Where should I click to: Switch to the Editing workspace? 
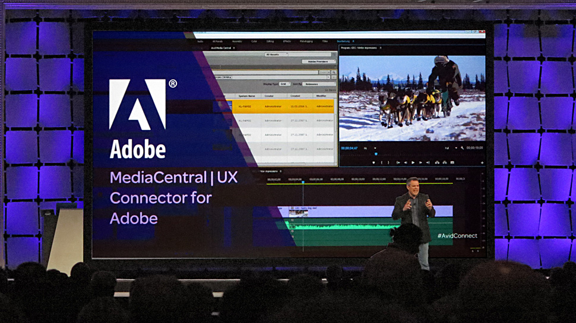pos(270,41)
